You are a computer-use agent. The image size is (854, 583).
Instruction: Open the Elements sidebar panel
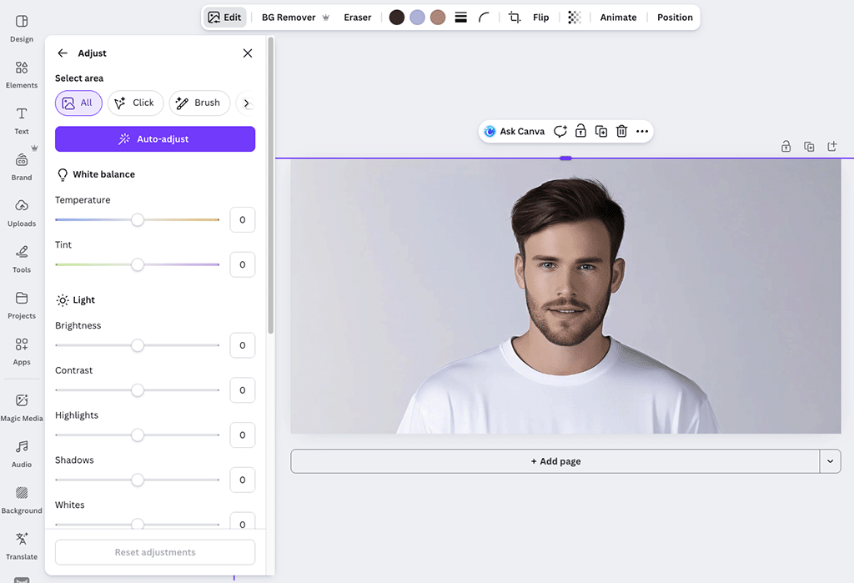[22, 74]
